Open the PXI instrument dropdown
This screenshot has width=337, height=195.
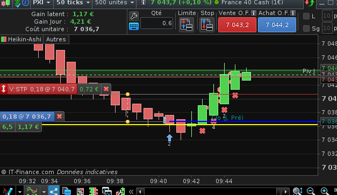tap(41, 3)
